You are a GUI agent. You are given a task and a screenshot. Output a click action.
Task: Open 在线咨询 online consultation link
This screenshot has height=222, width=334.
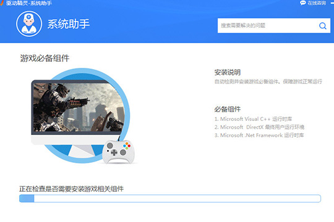(x=317, y=2)
